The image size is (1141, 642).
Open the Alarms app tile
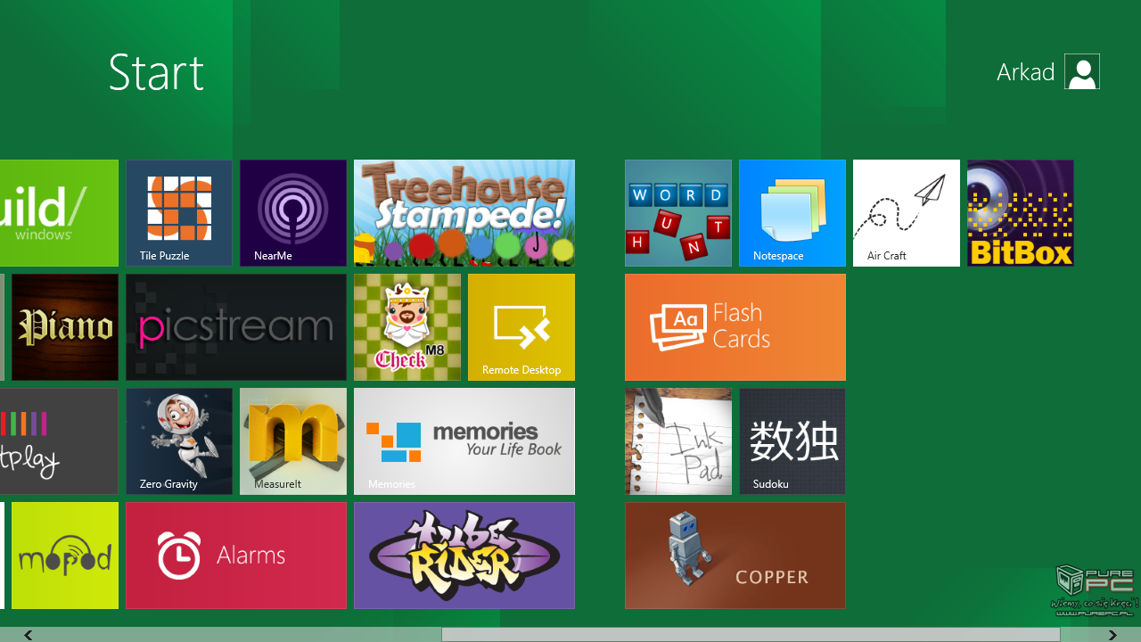tap(236, 556)
